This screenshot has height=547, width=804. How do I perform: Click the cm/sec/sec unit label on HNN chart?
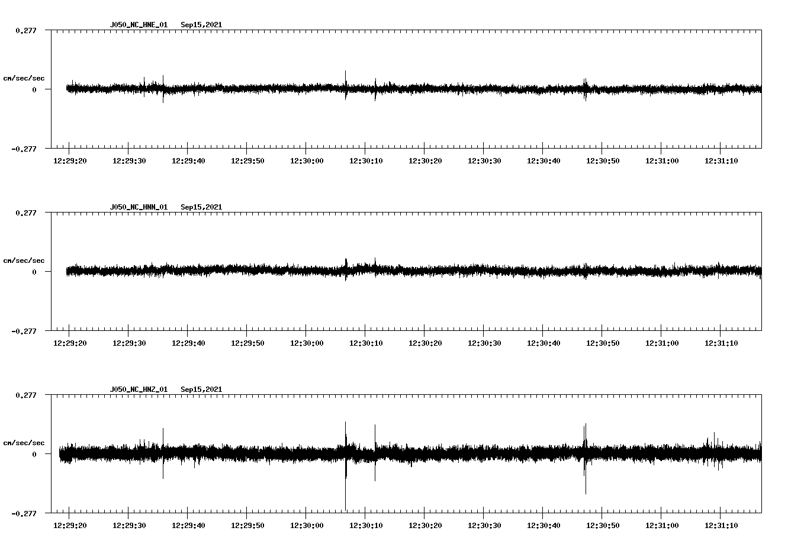pos(24,260)
